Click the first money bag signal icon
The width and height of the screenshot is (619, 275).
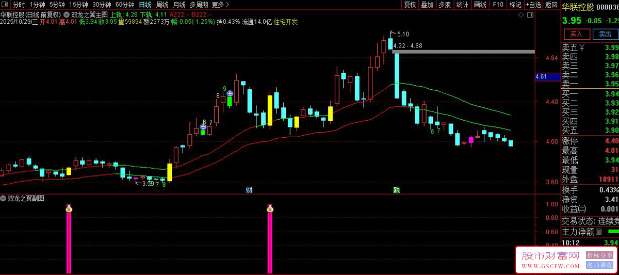click(x=69, y=208)
